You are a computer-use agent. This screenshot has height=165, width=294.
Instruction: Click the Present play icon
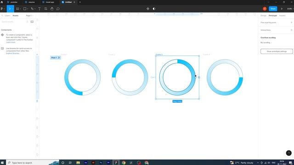pyautogui.click(x=282, y=9)
